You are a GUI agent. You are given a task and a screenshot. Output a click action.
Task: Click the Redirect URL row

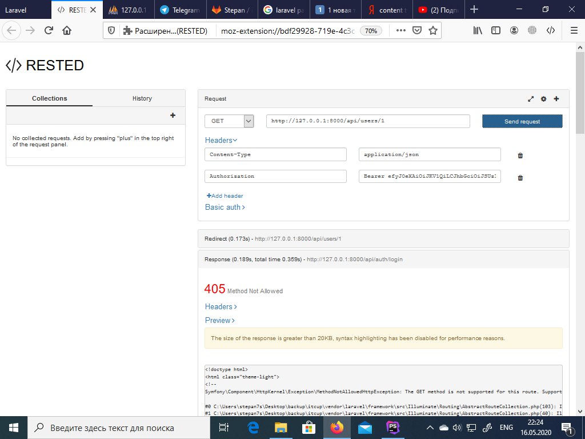point(383,238)
